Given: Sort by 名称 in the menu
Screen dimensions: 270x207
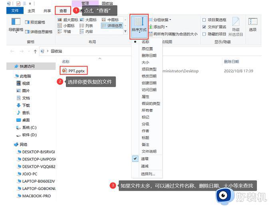Looking at the screenshot, I should pos(145,42).
